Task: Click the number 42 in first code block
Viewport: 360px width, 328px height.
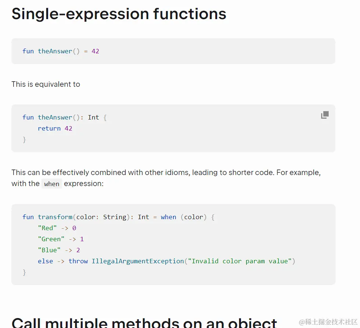Action: pyautogui.click(x=96, y=51)
